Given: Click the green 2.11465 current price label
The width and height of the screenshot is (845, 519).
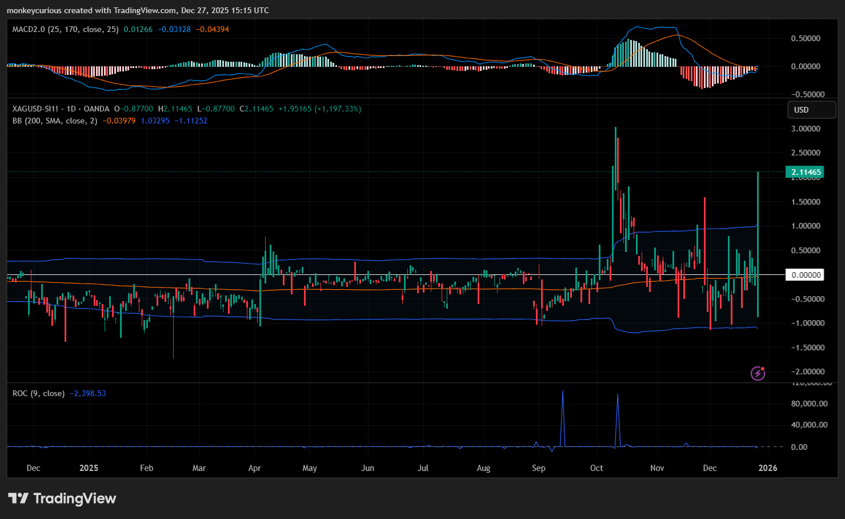Looking at the screenshot, I should click(806, 172).
